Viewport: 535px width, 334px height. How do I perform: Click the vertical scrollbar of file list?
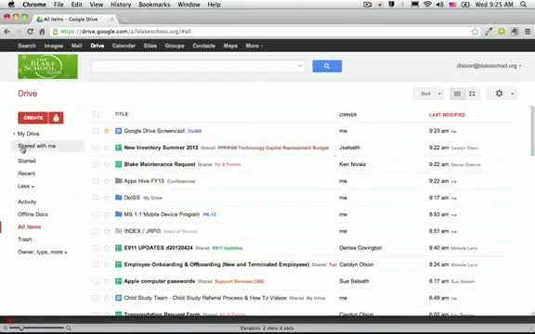(532, 131)
